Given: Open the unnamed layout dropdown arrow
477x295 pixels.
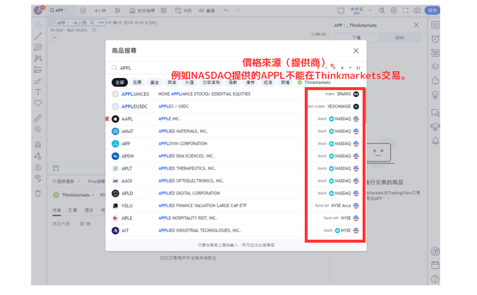Looking at the screenshot, I should click(370, 10).
